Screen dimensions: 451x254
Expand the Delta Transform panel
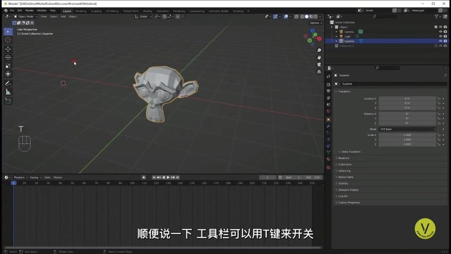pos(350,152)
